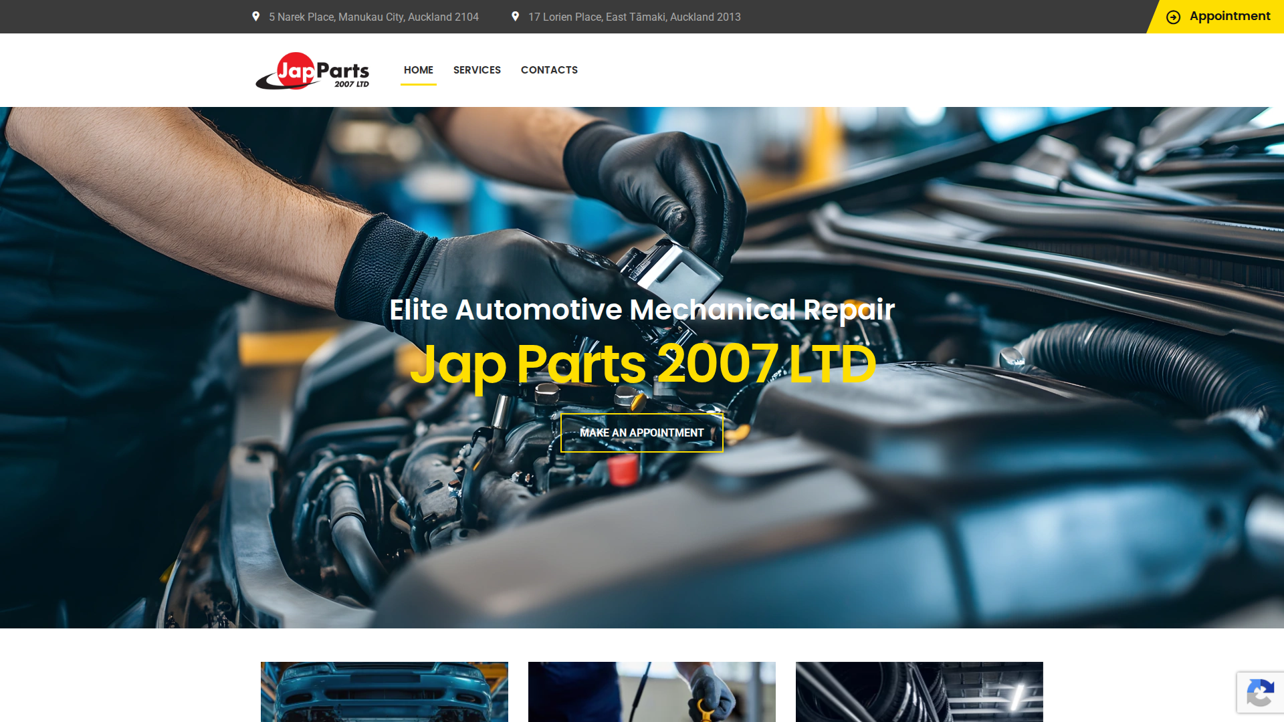Click the MAKE AN APPOINTMENT button
The height and width of the screenshot is (722, 1284).
pos(642,433)
